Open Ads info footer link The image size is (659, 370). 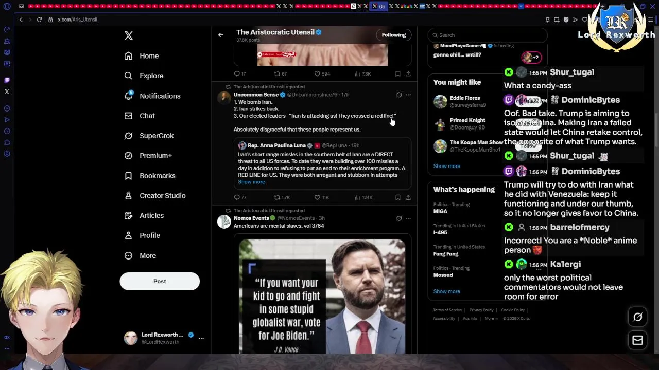coord(470,318)
